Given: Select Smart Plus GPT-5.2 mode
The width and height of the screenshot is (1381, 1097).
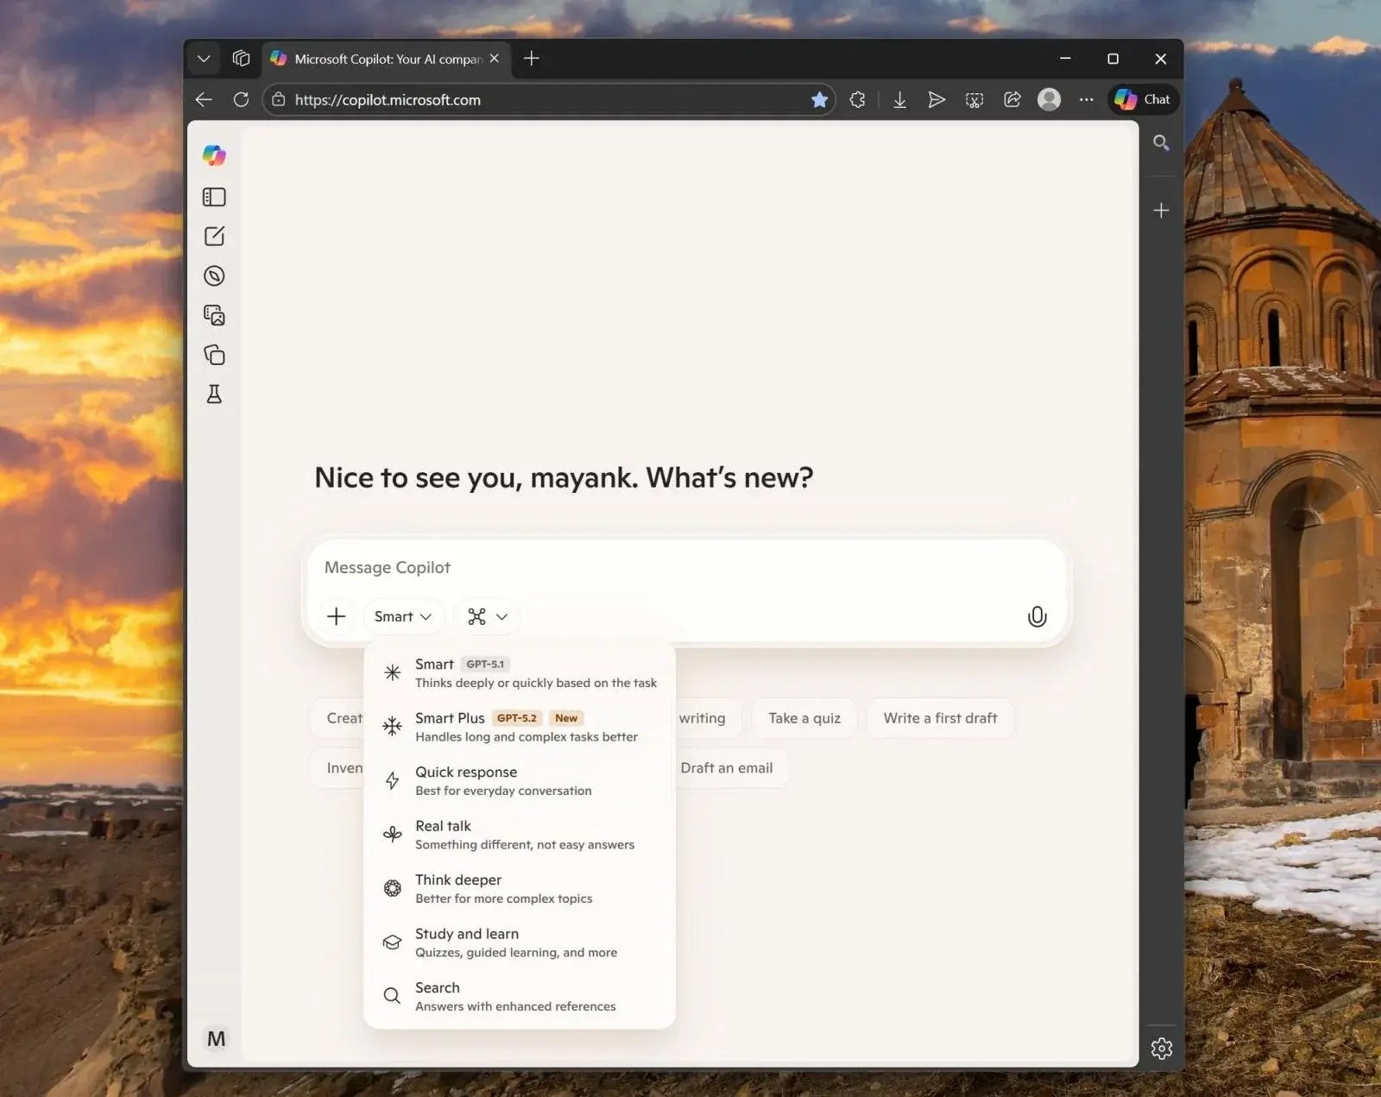Looking at the screenshot, I should pos(519,727).
